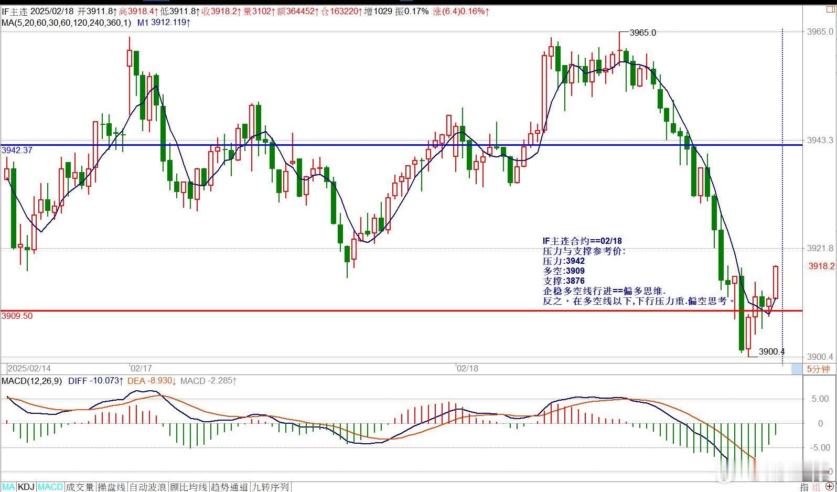Screen dimensions: 837x492
Task: Click the red 3918.2 current price tag
Action: [821, 266]
